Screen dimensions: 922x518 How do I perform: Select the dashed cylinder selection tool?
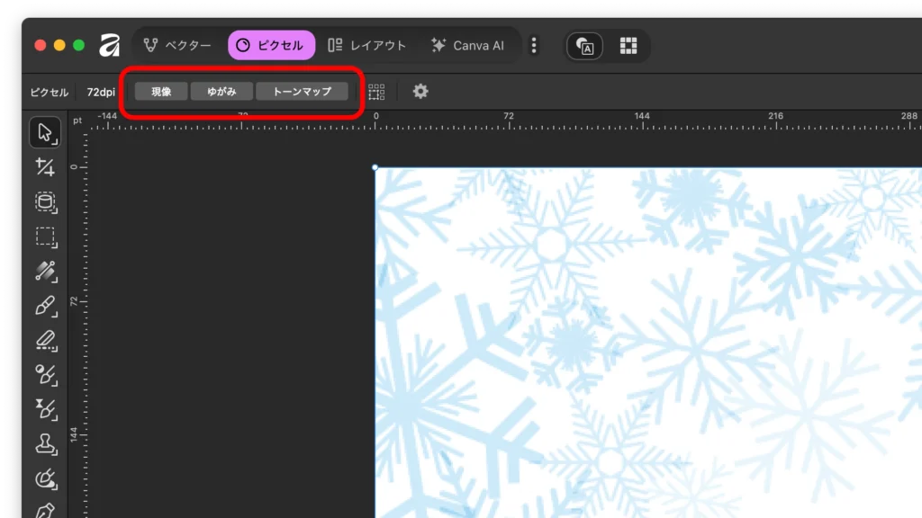point(45,202)
